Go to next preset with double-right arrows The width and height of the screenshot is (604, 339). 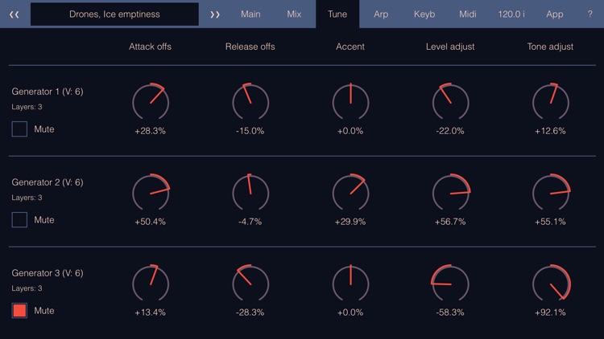215,14
